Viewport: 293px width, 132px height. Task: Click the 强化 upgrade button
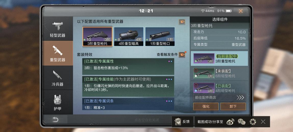point(206,106)
